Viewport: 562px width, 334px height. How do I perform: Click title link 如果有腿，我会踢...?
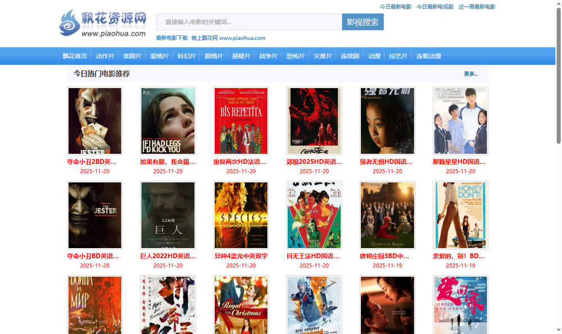point(167,162)
